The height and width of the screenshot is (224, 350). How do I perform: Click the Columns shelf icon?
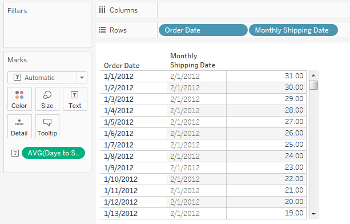click(x=102, y=10)
